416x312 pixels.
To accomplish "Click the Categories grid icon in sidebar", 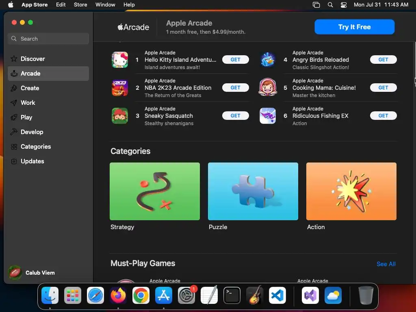I will click(14, 146).
